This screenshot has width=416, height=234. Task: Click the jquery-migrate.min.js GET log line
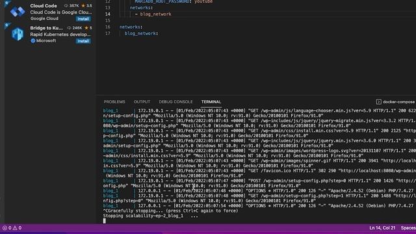tap(259, 121)
